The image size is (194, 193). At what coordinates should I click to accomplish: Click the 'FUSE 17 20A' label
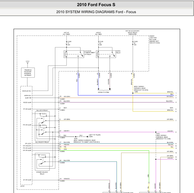click(x=69, y=43)
